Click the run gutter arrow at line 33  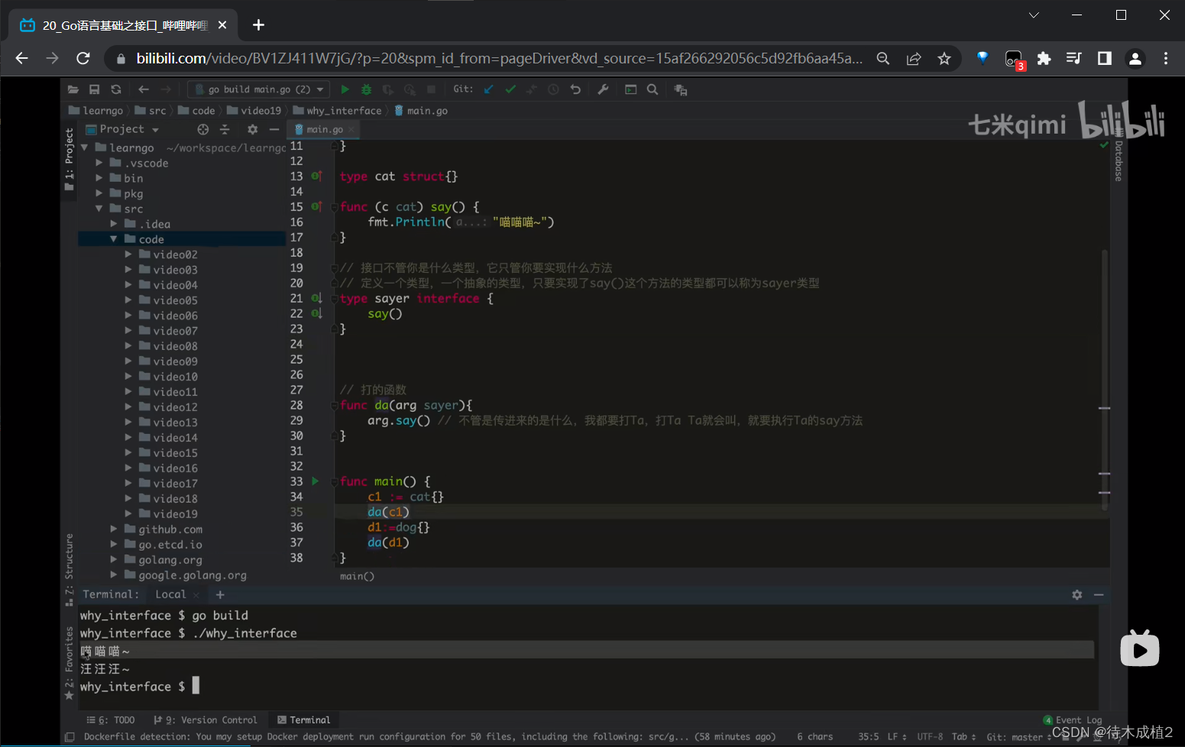coord(315,481)
